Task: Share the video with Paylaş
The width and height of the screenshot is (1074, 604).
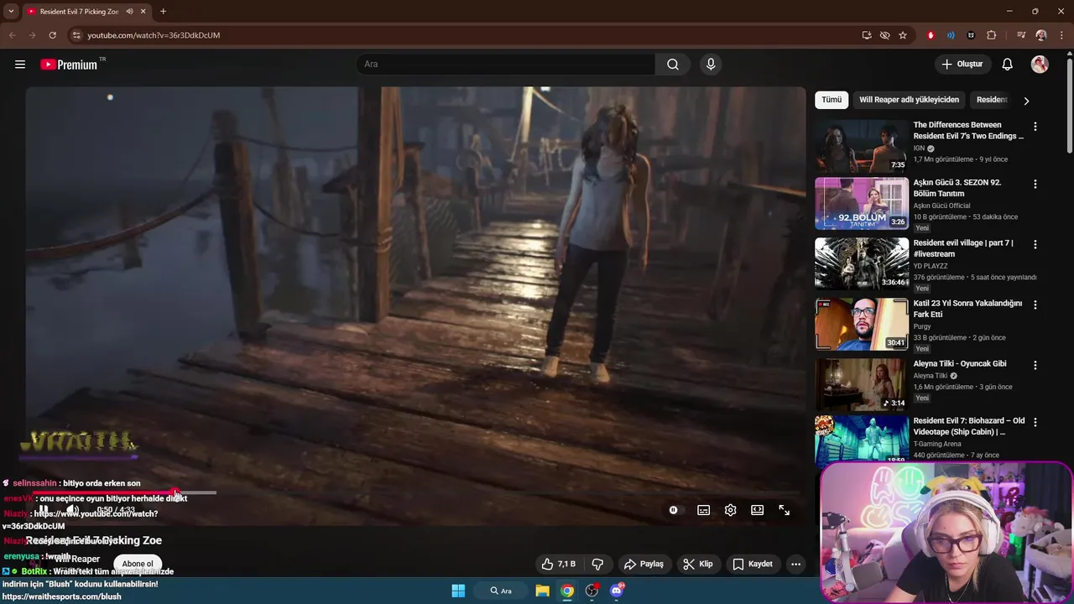Action: 644,564
